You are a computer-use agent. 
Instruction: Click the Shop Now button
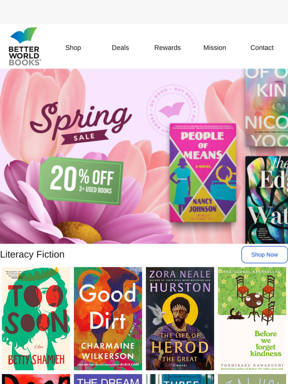coord(265,255)
